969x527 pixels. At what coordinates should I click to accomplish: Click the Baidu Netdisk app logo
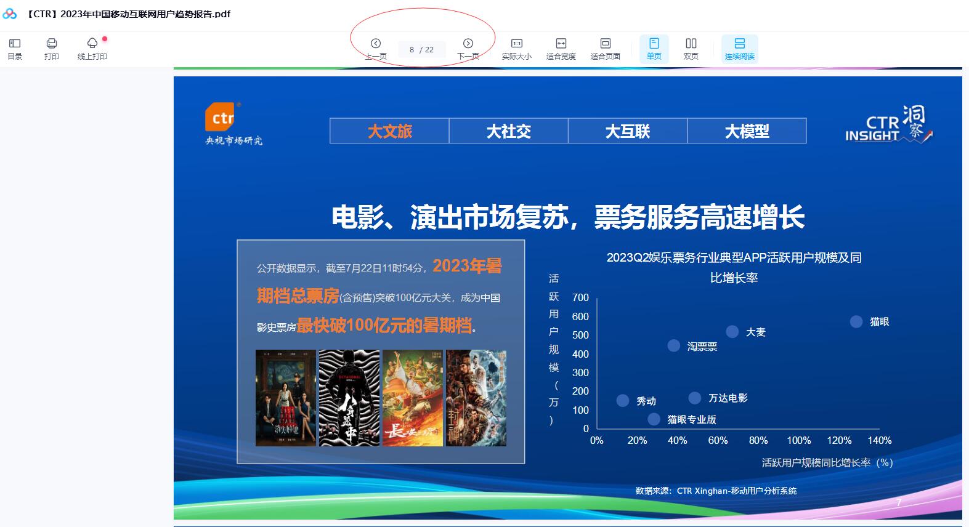pos(10,14)
